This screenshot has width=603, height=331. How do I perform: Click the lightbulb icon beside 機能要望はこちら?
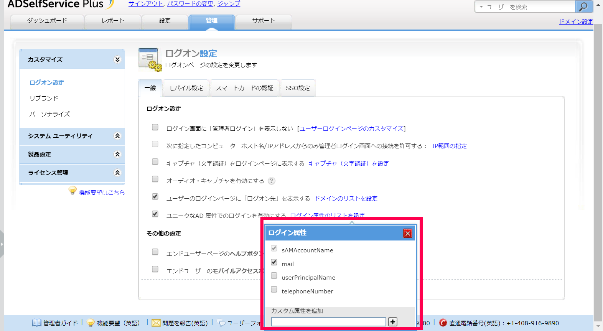[72, 191]
